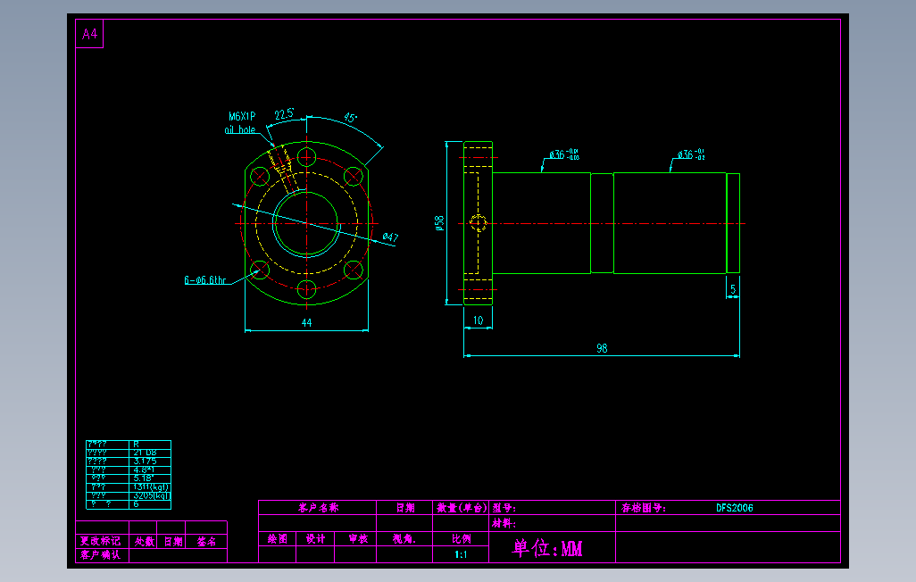Select the 22.5° angle dimension
The width and height of the screenshot is (916, 582).
pos(285,114)
